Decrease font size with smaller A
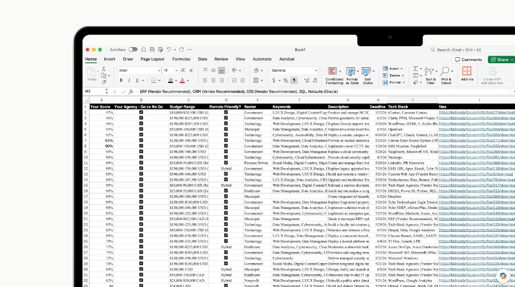The image size is (515, 287). pos(192,70)
